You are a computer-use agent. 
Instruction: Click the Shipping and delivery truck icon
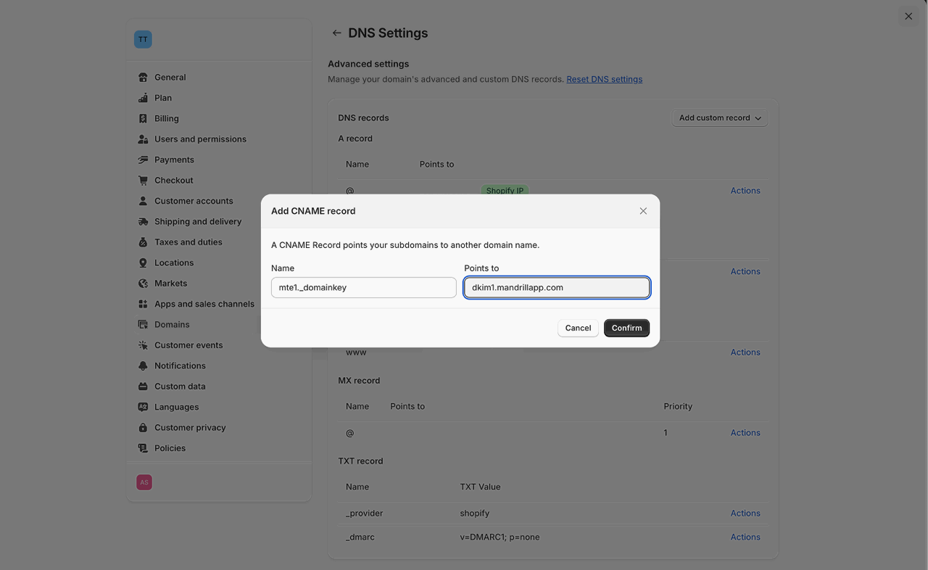click(143, 222)
